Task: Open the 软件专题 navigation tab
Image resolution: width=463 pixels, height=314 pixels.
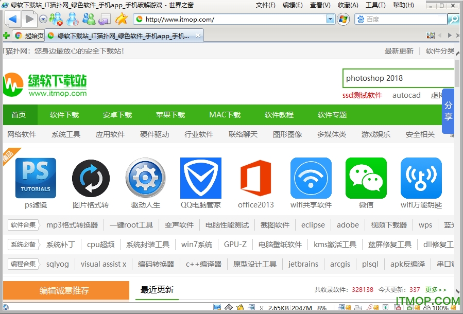Action: (x=332, y=115)
